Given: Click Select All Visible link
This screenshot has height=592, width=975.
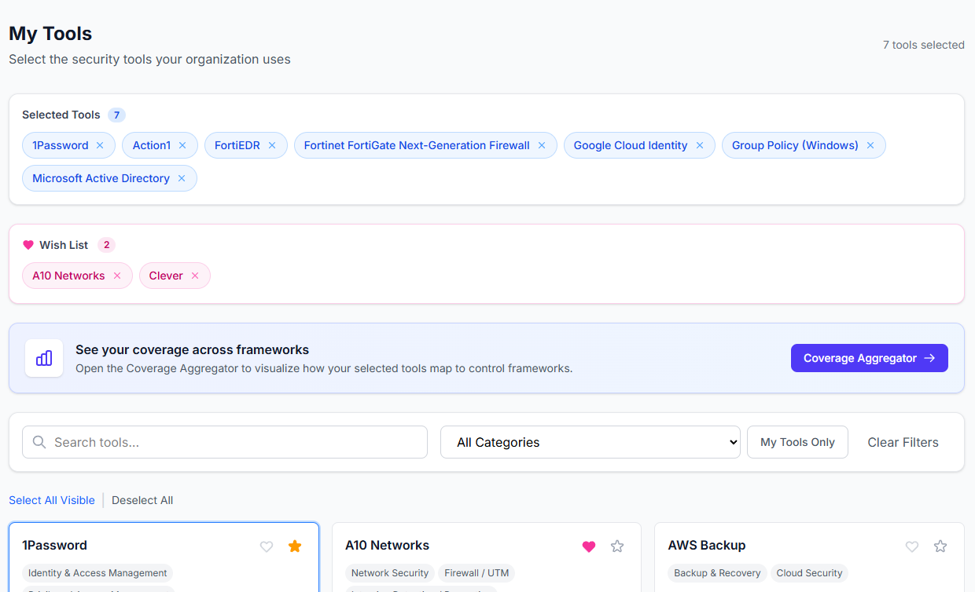Looking at the screenshot, I should 52,500.
